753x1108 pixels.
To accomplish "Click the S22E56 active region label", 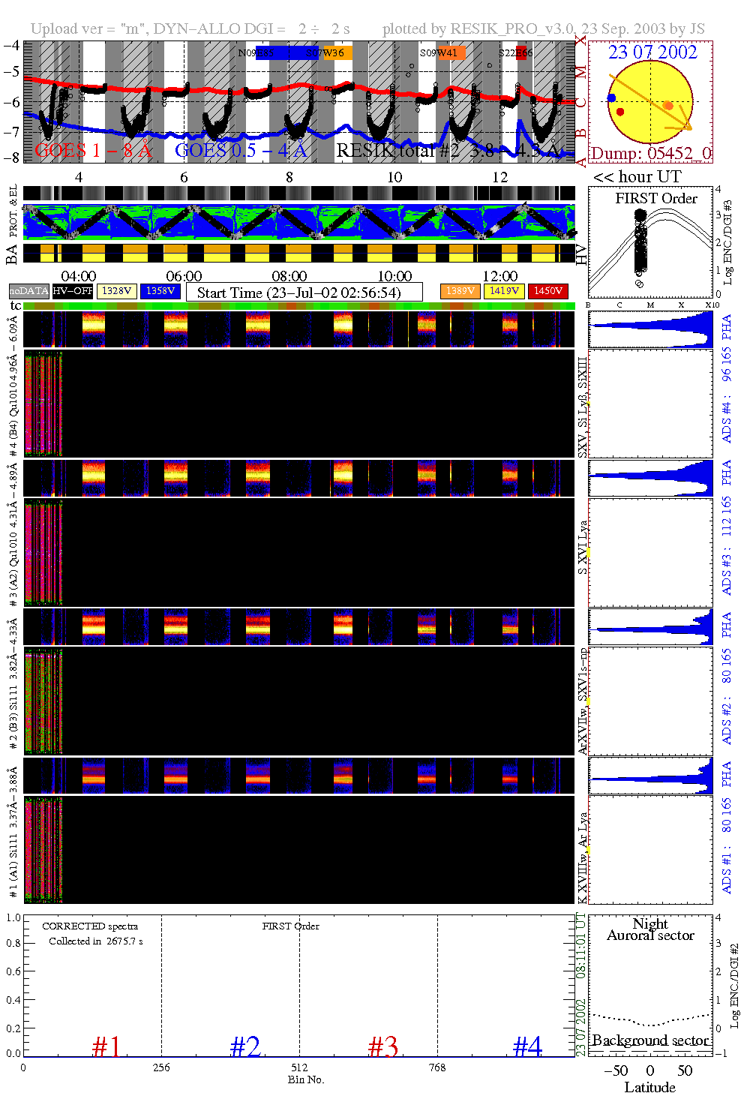I will pyautogui.click(x=517, y=53).
